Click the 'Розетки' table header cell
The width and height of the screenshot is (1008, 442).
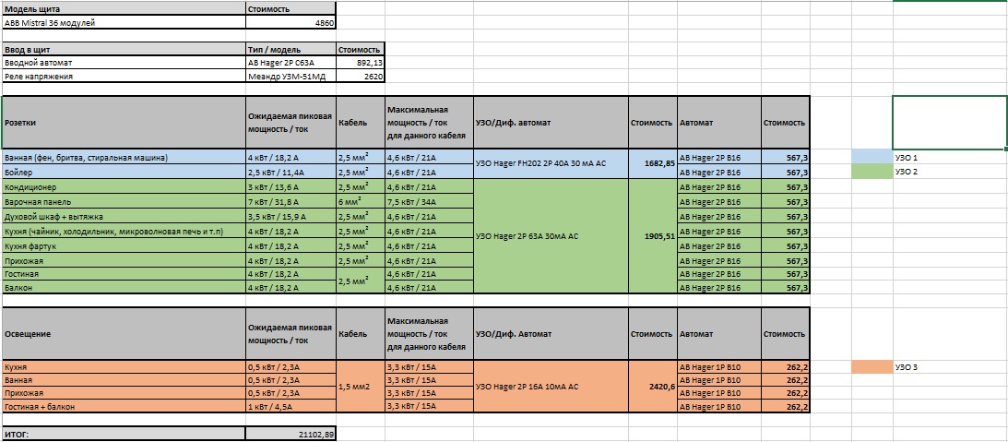124,123
